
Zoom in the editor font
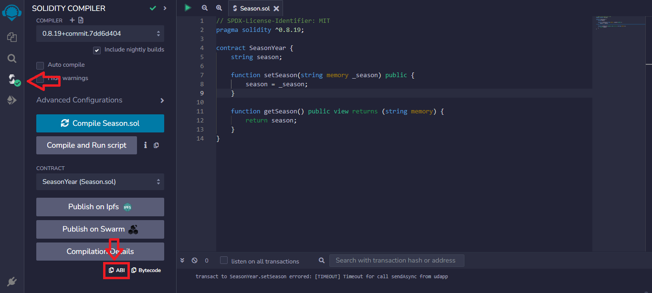point(219,8)
